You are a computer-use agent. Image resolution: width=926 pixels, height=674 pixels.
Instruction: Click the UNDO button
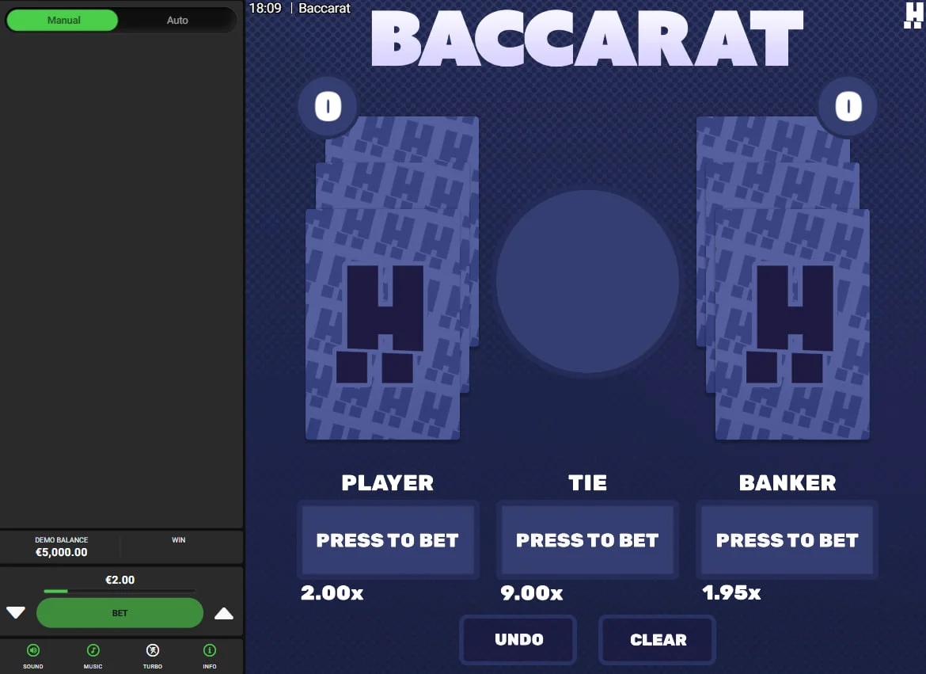(518, 640)
